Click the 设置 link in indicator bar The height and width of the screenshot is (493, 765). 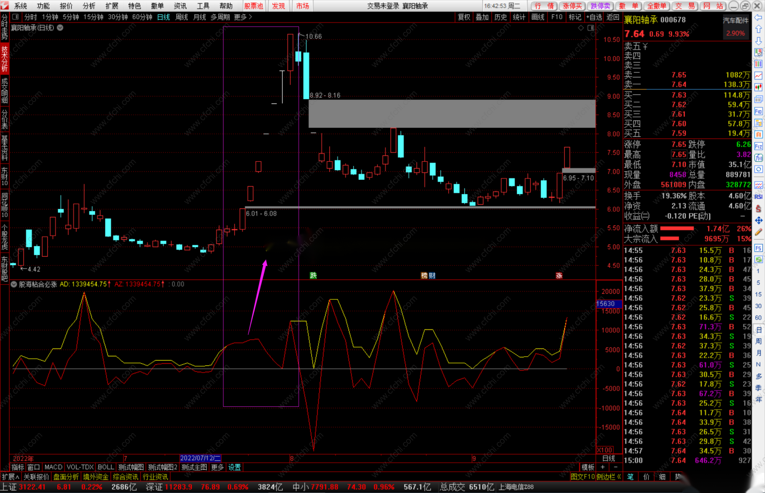pyautogui.click(x=234, y=467)
